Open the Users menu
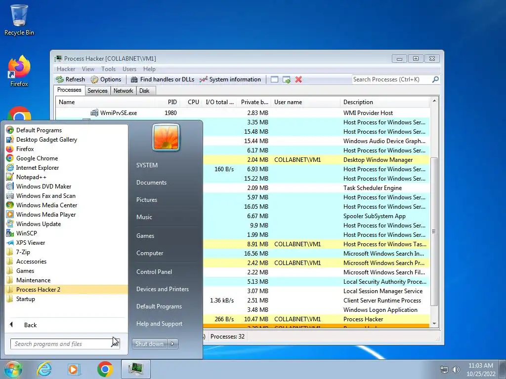 click(129, 69)
